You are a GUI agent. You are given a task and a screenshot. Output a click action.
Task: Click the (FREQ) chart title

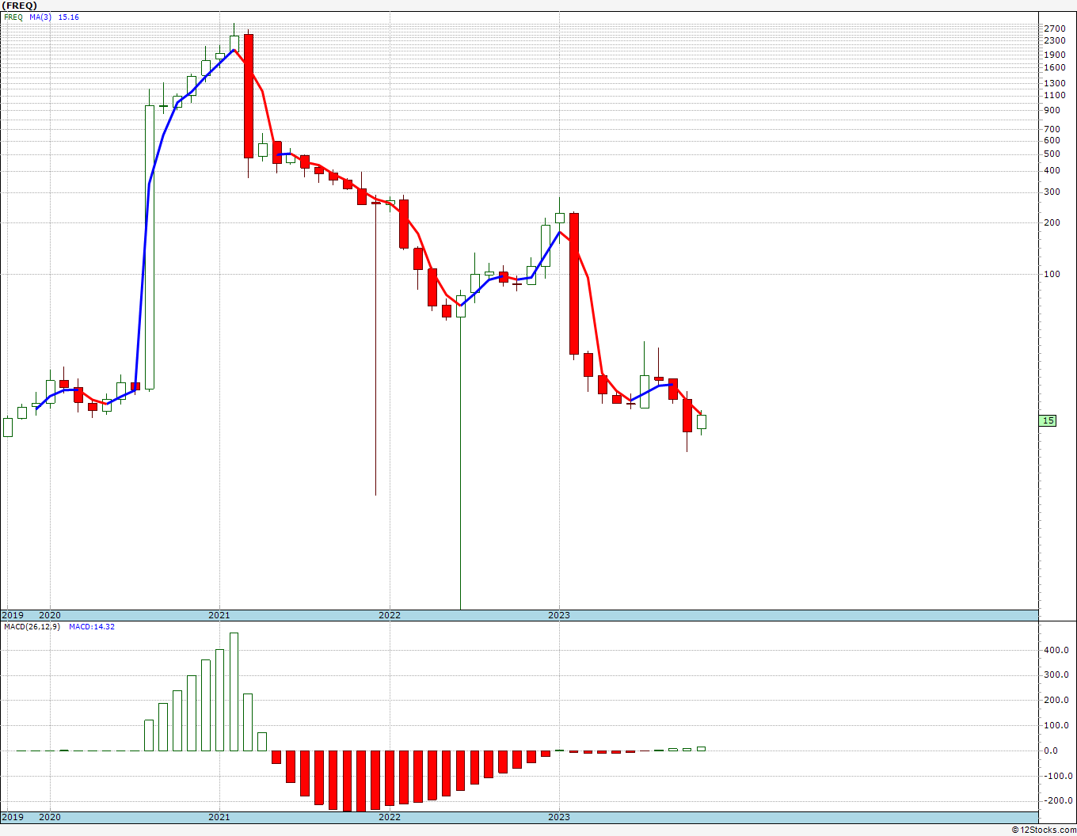(x=20, y=6)
